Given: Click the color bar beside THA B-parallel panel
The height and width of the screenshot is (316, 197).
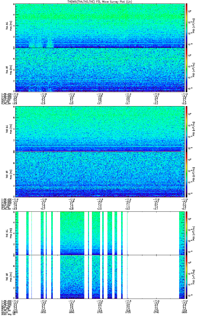Looking at the screenshot, I should tap(186, 70).
